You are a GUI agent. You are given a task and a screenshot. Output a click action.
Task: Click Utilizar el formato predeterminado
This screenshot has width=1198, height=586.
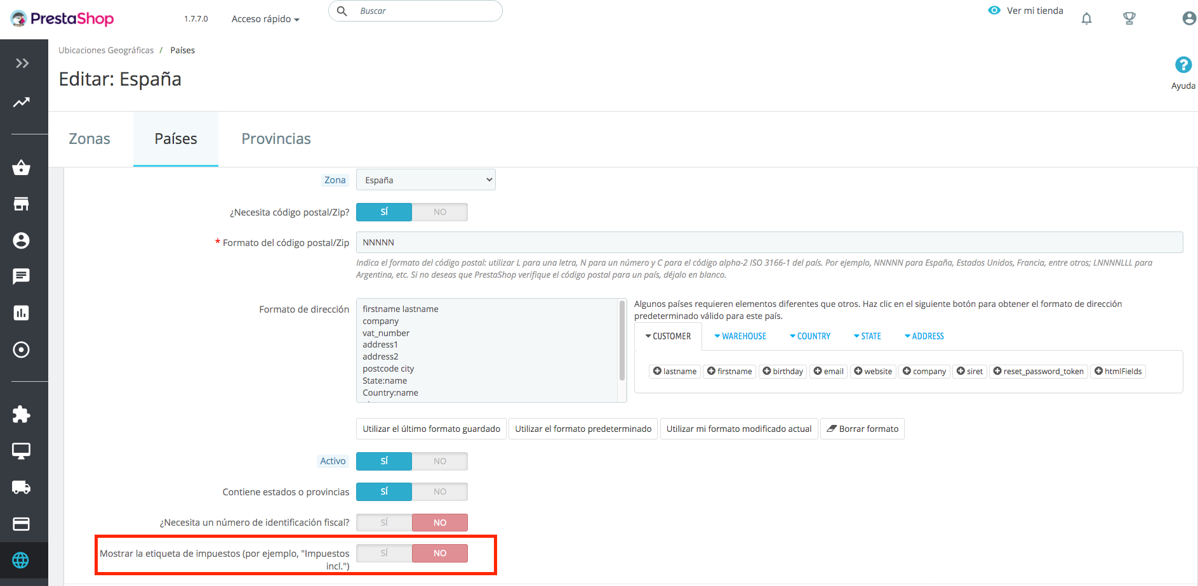click(583, 429)
